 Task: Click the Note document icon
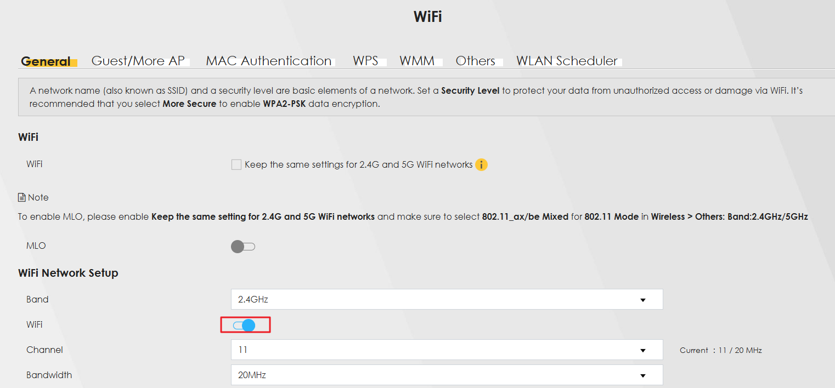tap(22, 197)
